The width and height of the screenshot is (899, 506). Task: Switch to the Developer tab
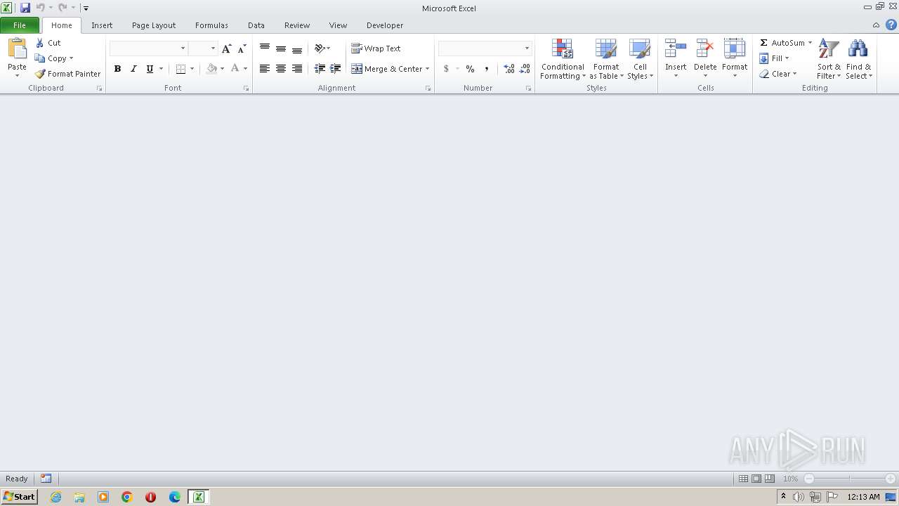click(x=385, y=25)
